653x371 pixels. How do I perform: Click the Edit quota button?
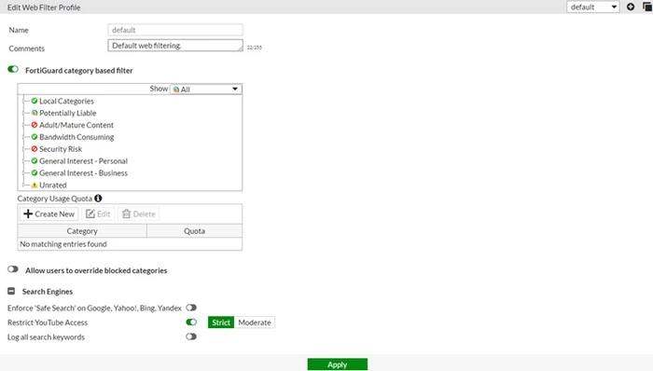pos(98,213)
